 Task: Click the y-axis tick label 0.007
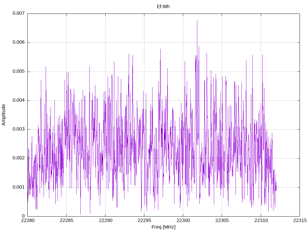click(x=19, y=13)
